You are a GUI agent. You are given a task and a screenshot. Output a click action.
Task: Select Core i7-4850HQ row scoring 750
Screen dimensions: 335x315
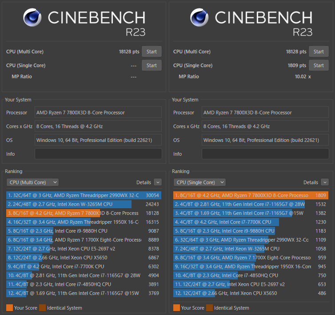(251, 275)
